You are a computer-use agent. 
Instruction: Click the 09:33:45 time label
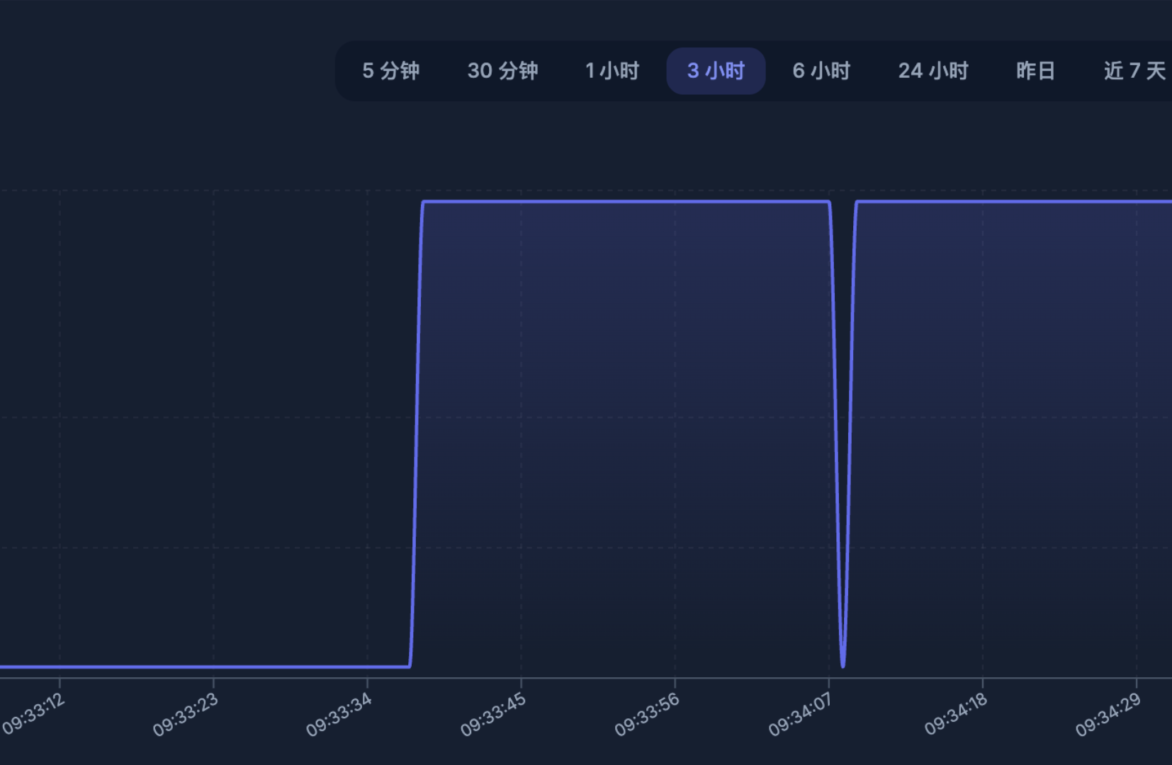coord(493,714)
